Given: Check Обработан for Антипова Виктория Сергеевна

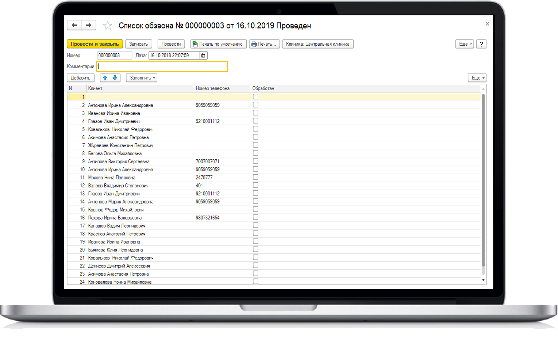Looking at the screenshot, I should 255,161.
